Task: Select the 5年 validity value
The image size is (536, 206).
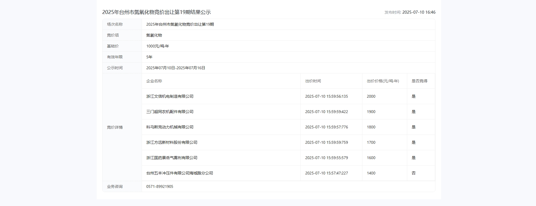Action: (x=149, y=57)
